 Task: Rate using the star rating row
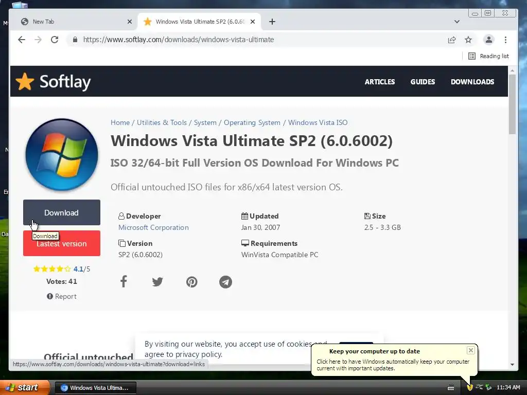click(x=52, y=268)
